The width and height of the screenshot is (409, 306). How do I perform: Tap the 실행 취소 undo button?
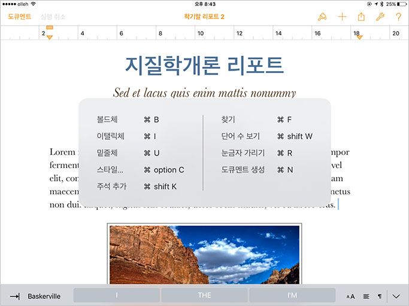coord(53,17)
